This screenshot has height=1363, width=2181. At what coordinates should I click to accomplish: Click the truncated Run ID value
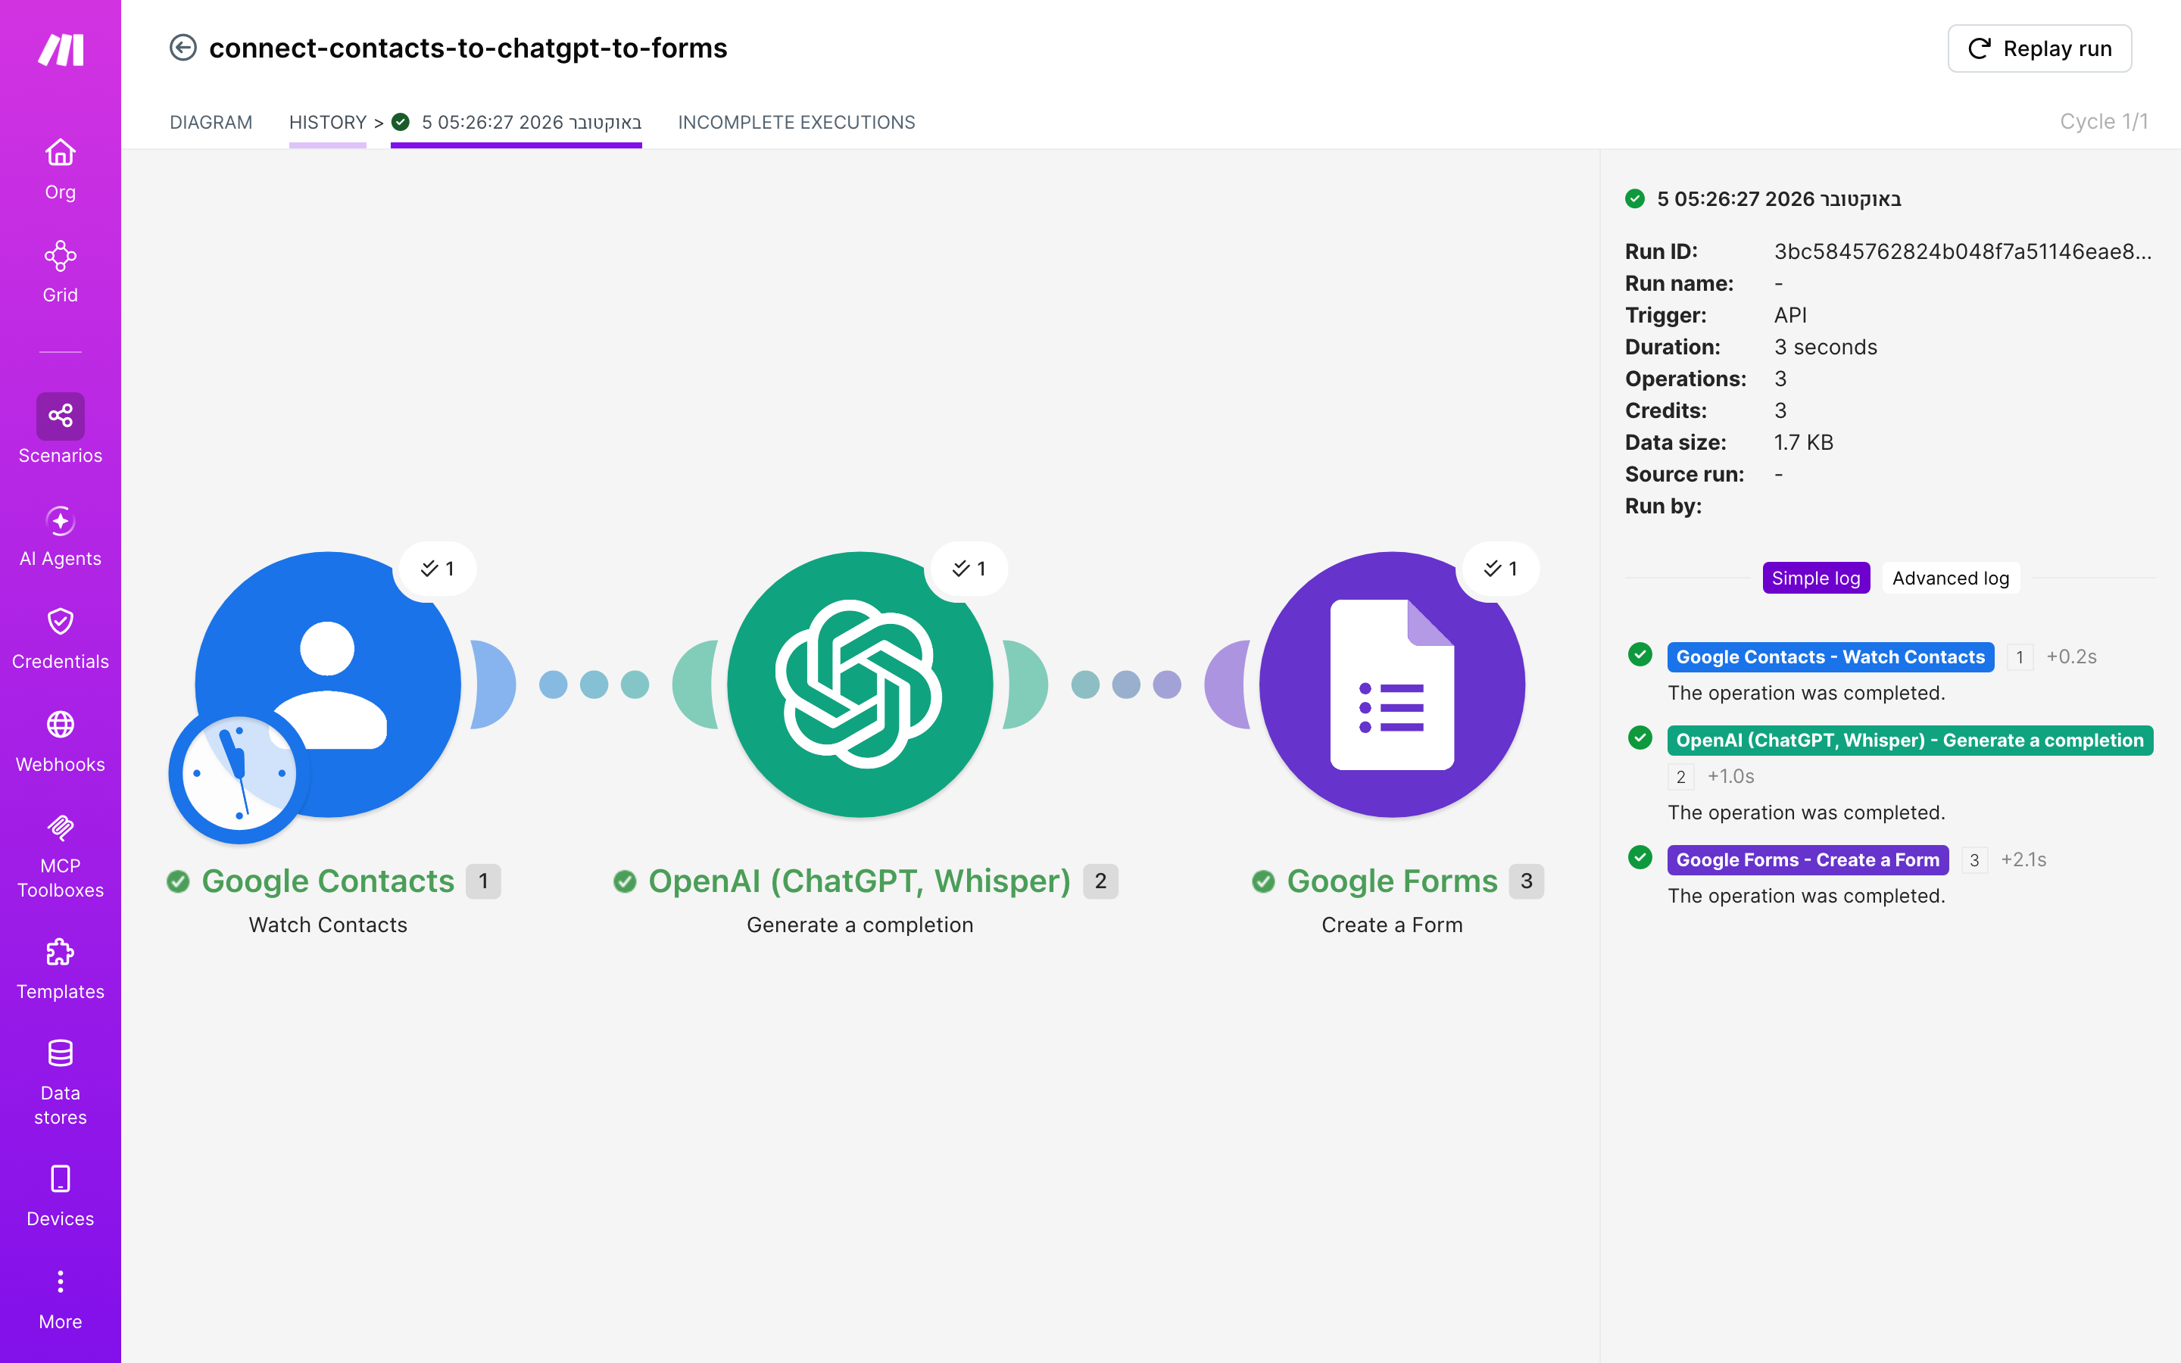pos(1963,251)
